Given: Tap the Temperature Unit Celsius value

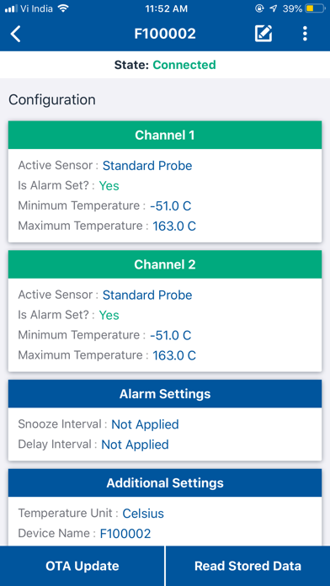Looking at the screenshot, I should coord(143,514).
